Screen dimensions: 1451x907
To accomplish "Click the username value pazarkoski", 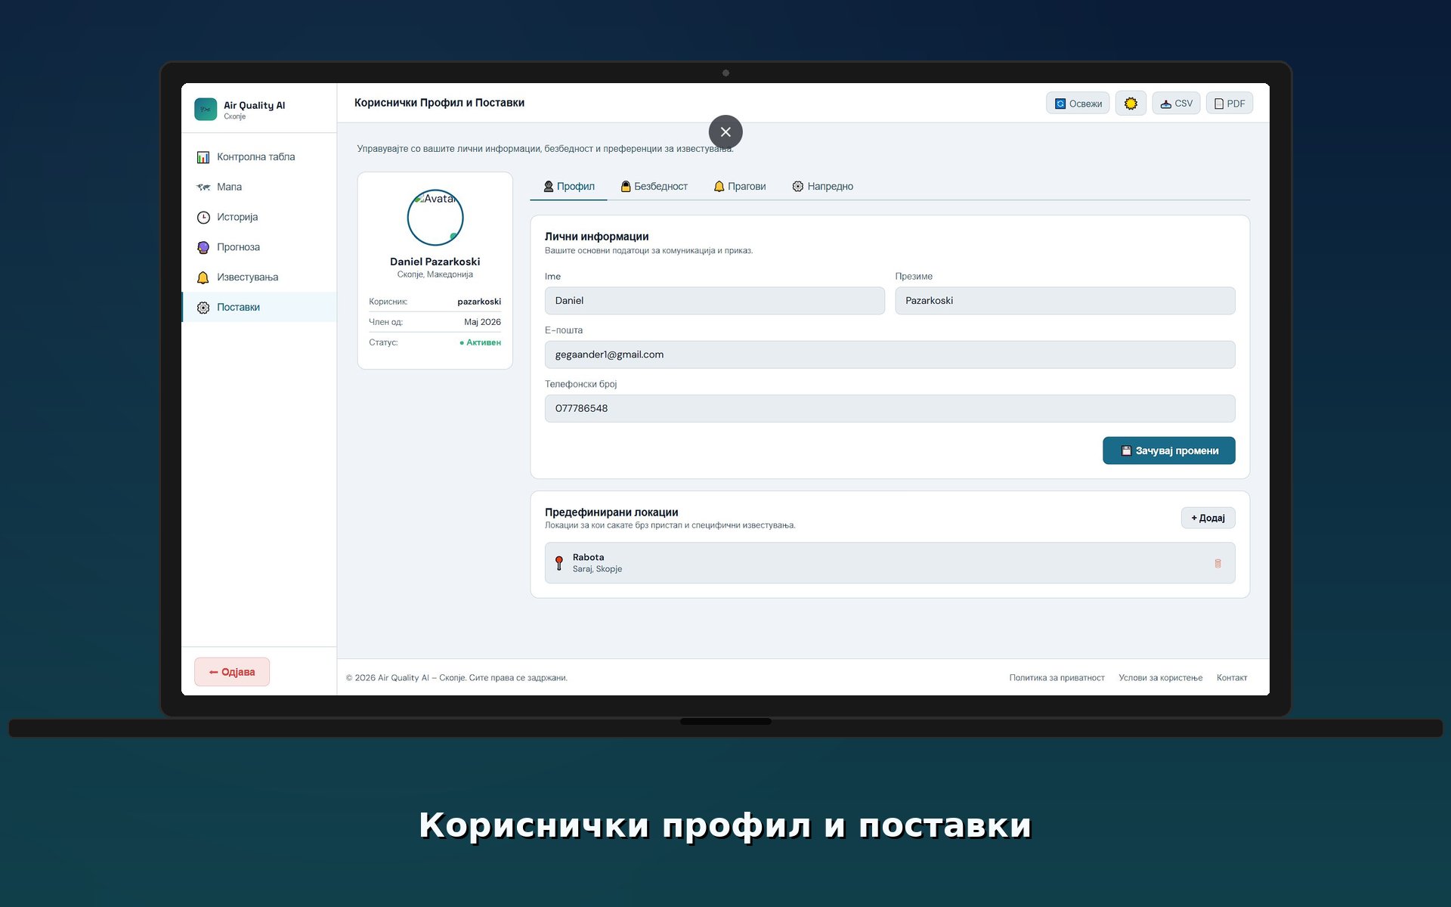I will click(x=479, y=302).
